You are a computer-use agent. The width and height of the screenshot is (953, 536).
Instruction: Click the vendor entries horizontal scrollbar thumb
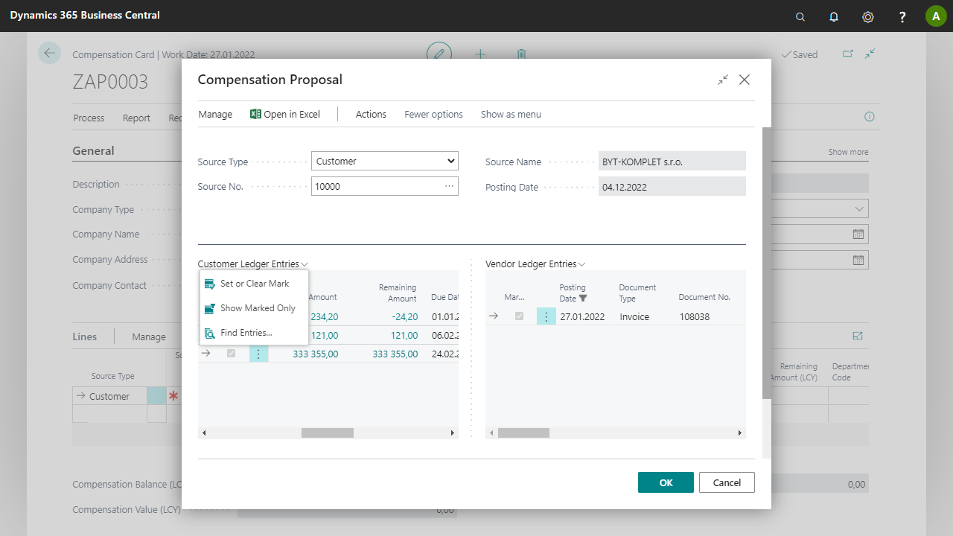tap(523, 433)
